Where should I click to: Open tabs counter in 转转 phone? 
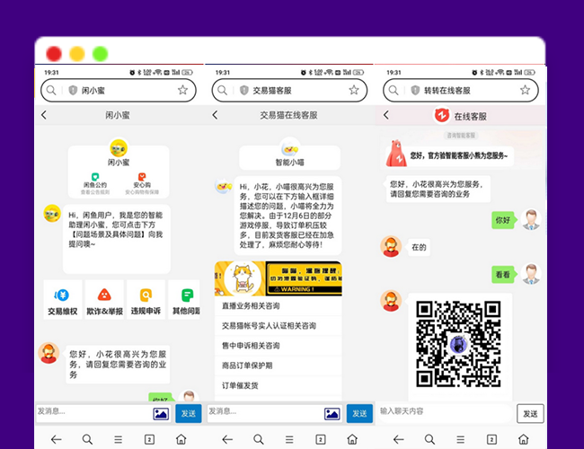[x=491, y=440]
